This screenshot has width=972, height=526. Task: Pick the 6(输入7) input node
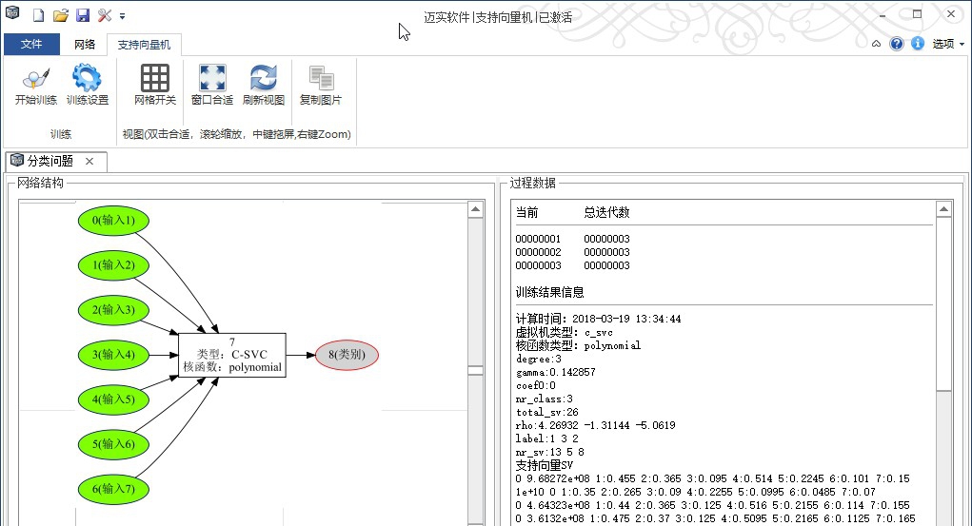click(113, 489)
